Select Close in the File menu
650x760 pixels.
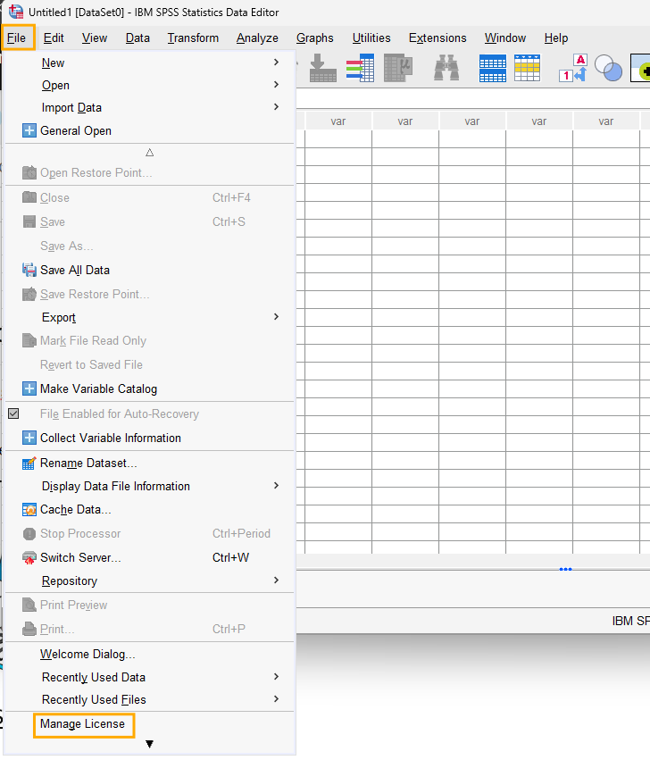[x=150, y=197]
